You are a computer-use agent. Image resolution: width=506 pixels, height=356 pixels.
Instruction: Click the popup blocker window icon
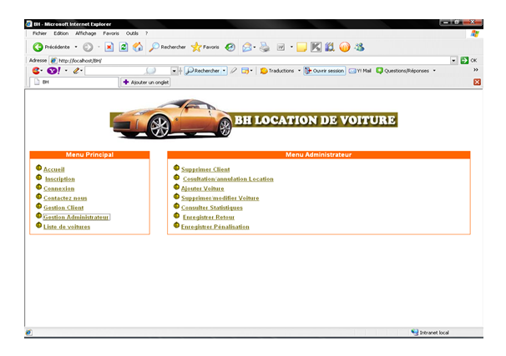point(245,71)
